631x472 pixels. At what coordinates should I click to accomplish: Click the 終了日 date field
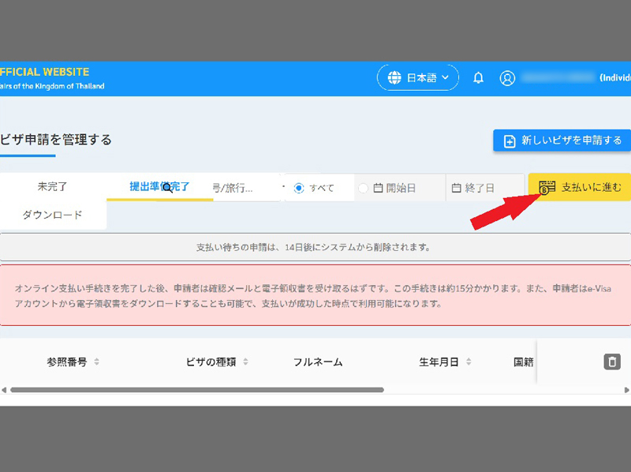485,188
